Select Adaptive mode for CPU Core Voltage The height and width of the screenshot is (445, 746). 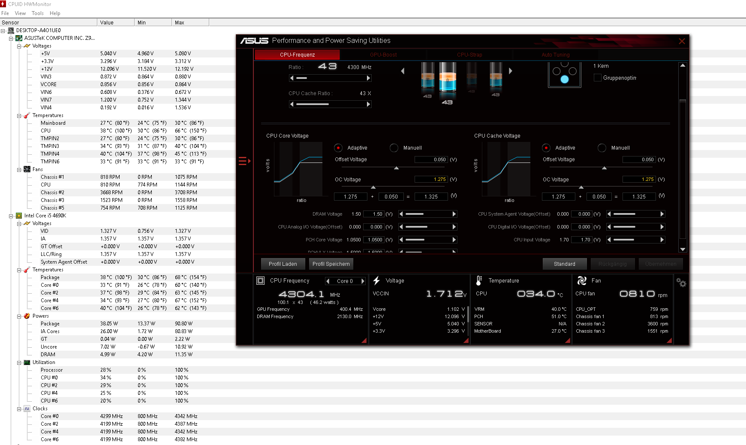338,148
